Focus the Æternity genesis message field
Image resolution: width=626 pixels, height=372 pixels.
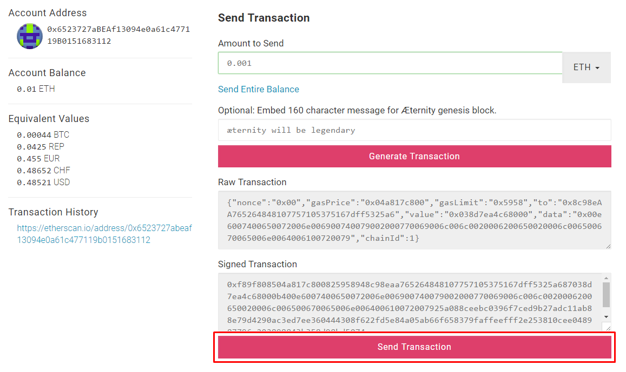coord(414,130)
